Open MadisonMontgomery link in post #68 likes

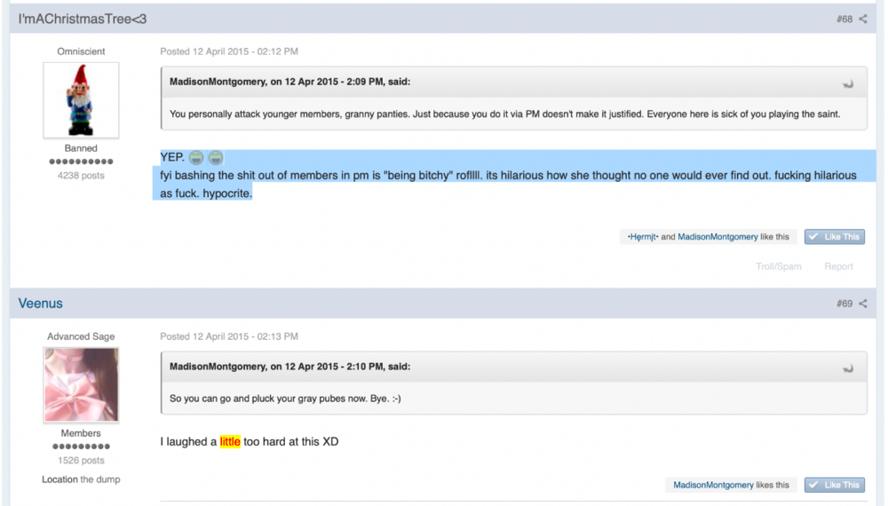(x=718, y=237)
